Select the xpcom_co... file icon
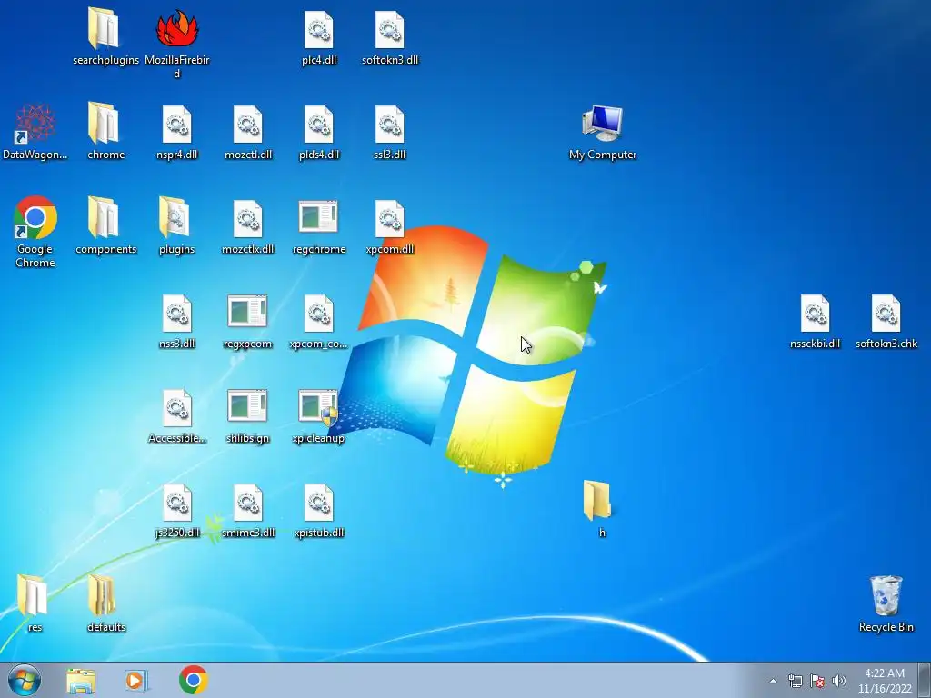931x698 pixels. click(319, 314)
